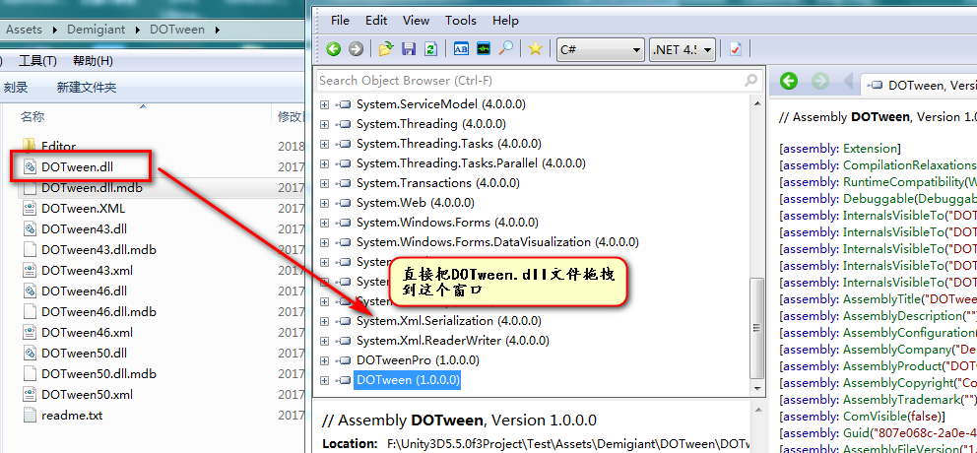Click the yellow star Bookmarks icon

[535, 48]
